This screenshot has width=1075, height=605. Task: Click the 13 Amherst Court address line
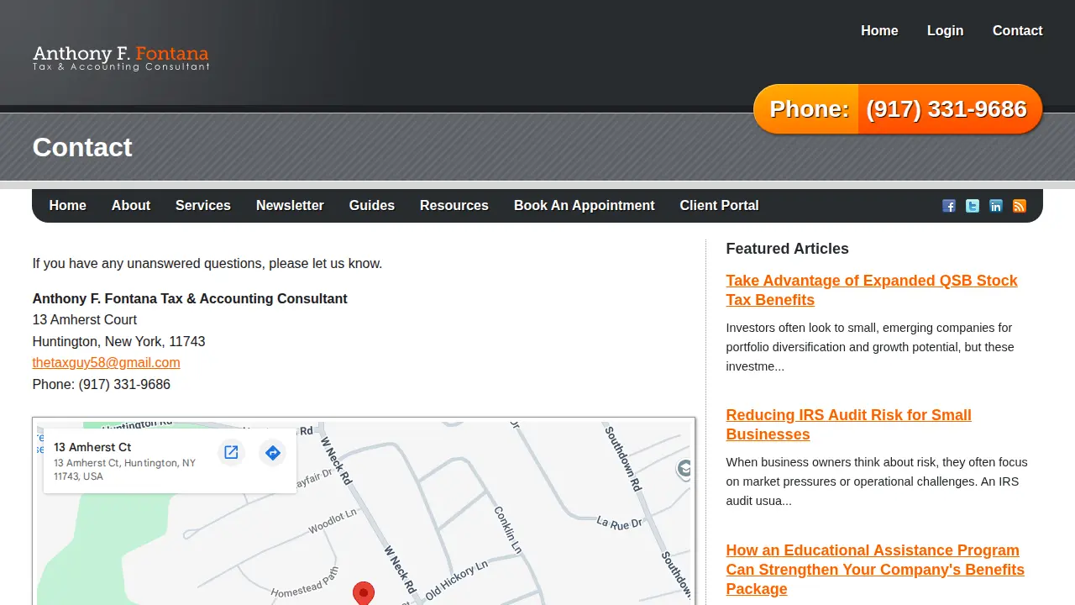click(85, 320)
